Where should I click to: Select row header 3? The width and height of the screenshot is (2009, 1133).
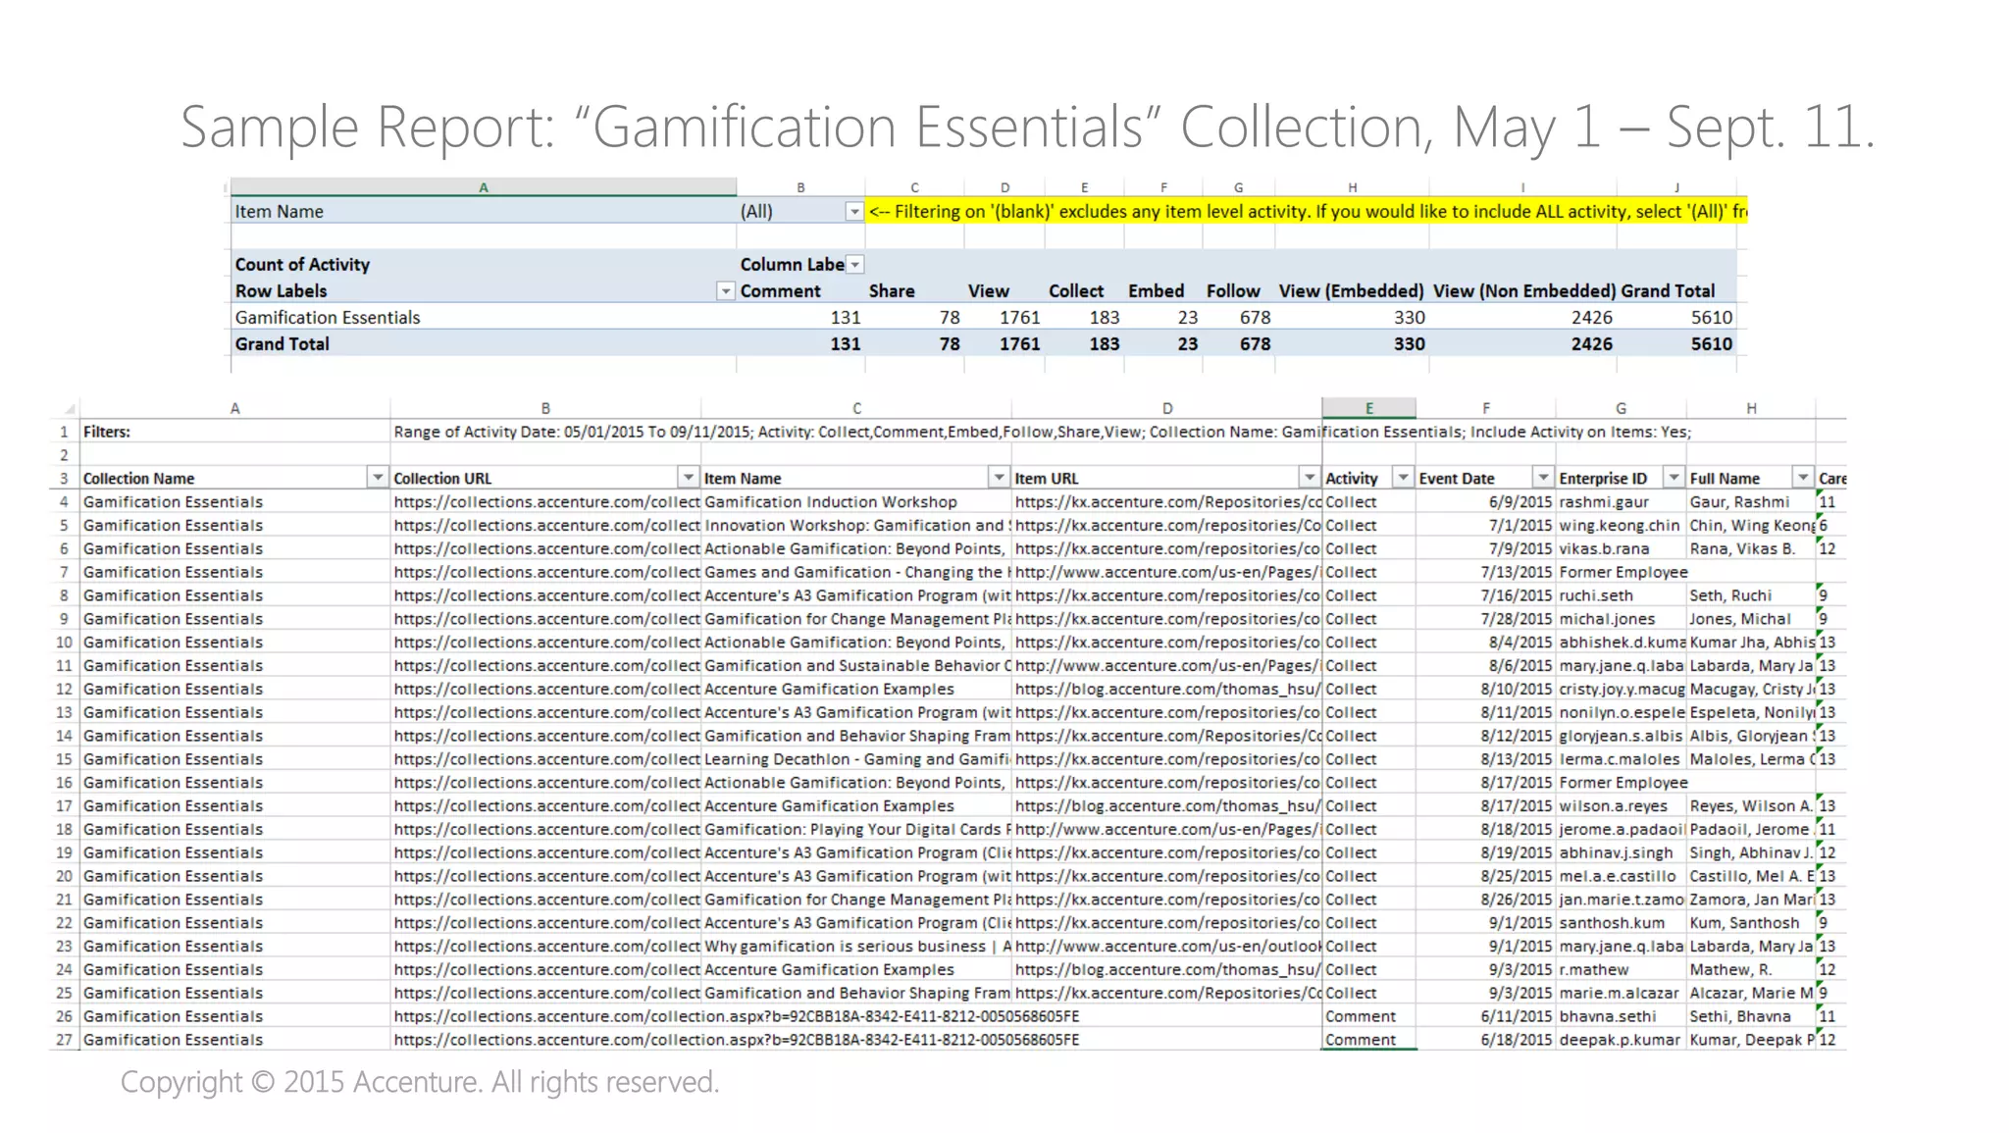64,479
